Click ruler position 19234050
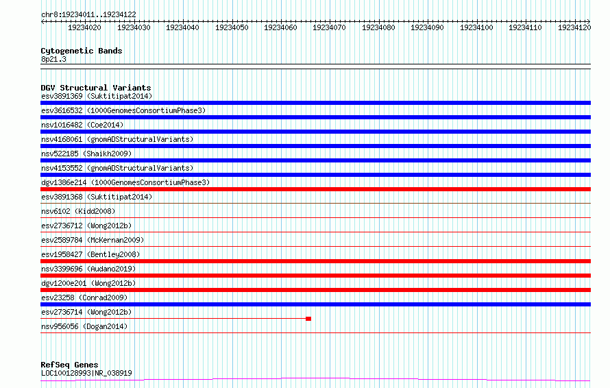 232,27
